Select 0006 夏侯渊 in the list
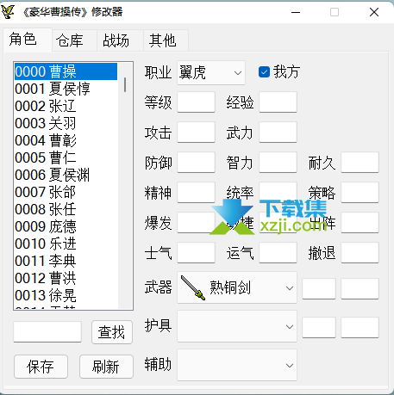This screenshot has height=395, width=394. point(66,175)
